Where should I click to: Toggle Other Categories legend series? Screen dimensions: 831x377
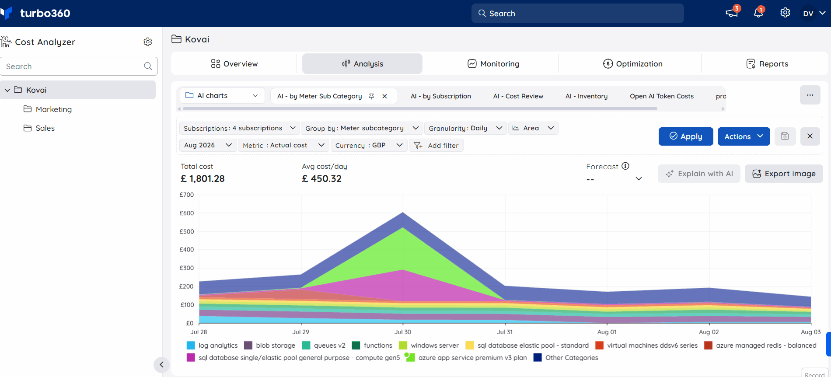[x=566, y=358]
